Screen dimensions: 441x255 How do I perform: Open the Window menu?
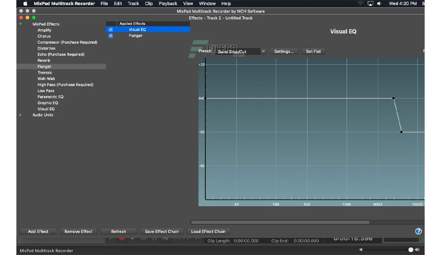click(x=207, y=4)
